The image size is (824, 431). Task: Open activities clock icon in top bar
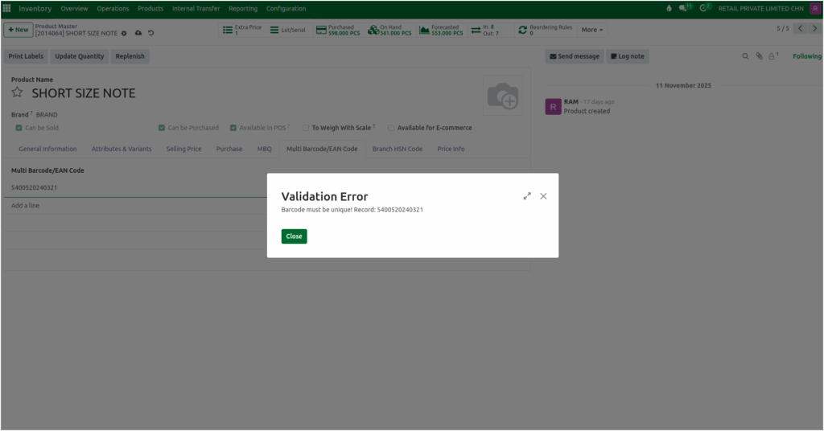pyautogui.click(x=705, y=8)
